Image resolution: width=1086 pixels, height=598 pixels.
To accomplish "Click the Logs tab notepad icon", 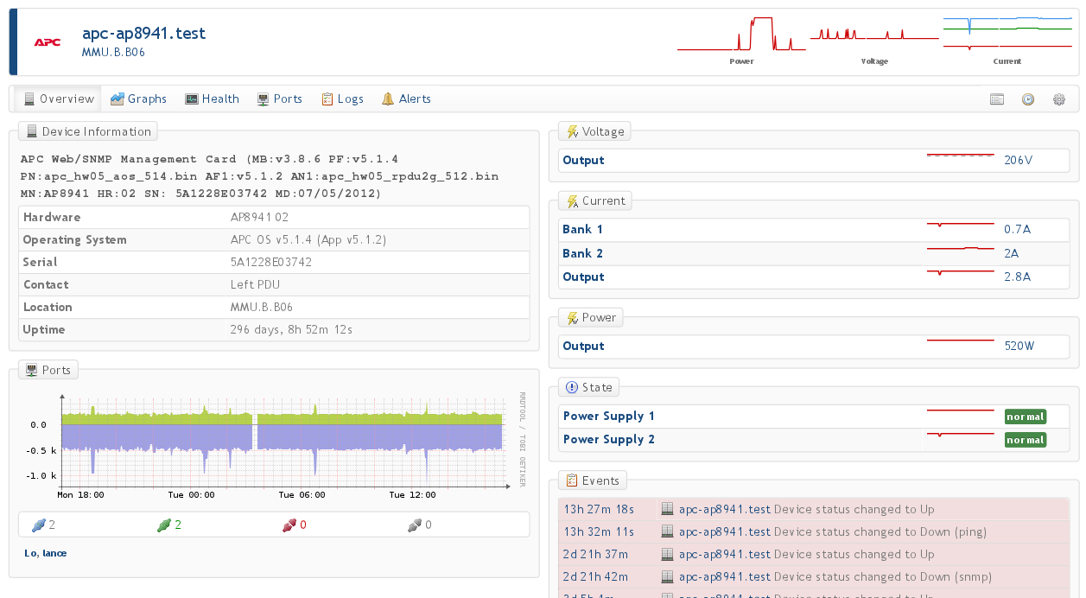I will coord(327,99).
